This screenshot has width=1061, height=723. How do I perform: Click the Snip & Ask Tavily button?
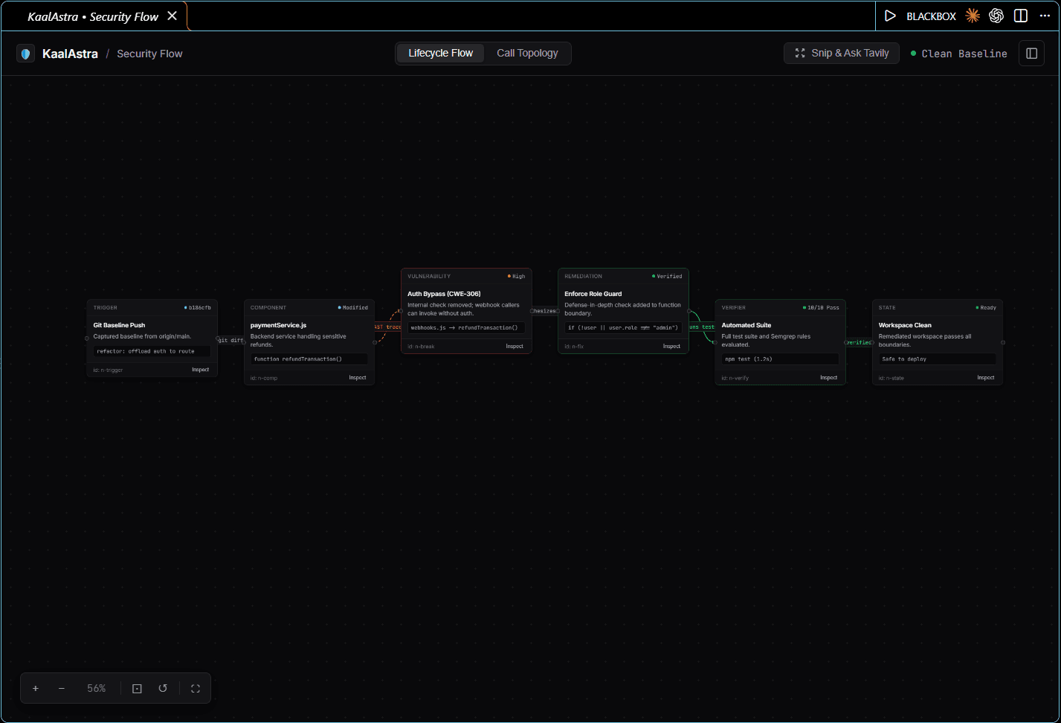[x=842, y=53]
